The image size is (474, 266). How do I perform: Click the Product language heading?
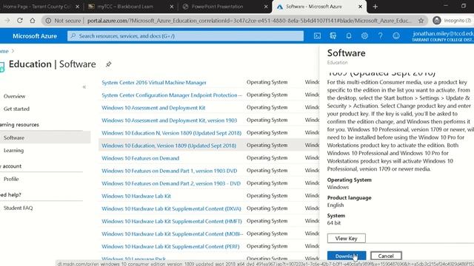point(349,198)
